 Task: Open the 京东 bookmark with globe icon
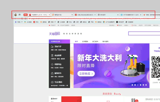tap(69, 22)
